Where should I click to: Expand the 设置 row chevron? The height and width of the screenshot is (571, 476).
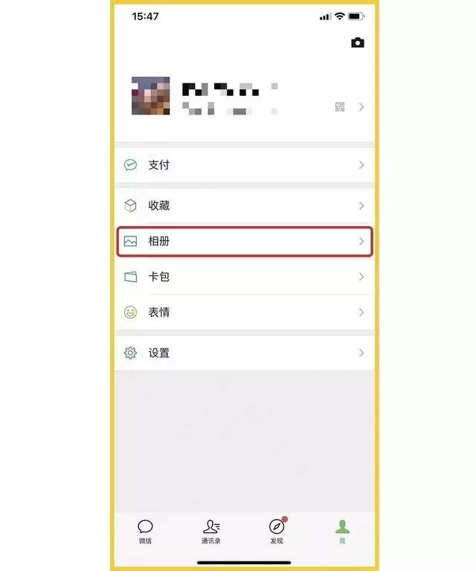click(361, 353)
